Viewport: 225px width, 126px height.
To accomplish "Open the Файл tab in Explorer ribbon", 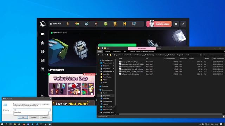I will (100, 51).
